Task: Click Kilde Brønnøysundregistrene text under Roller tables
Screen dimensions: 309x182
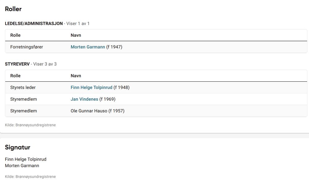Action: click(30, 125)
